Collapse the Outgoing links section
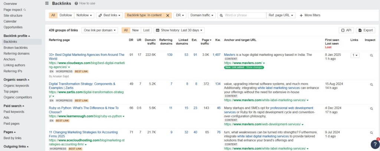The image size is (380, 151). [x=16, y=147]
